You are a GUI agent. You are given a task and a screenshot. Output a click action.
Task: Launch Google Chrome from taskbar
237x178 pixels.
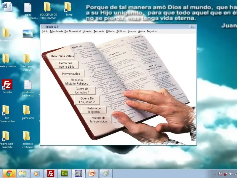9,174
